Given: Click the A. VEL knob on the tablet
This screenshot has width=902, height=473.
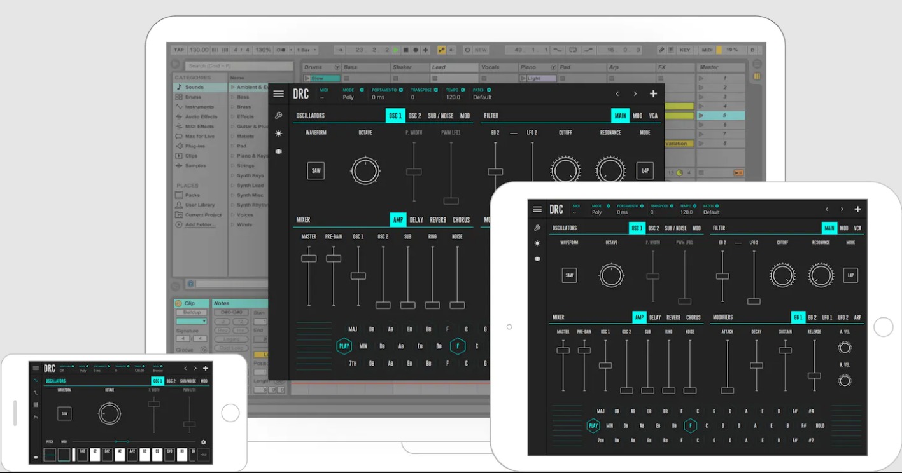Looking at the screenshot, I should coord(845,348).
